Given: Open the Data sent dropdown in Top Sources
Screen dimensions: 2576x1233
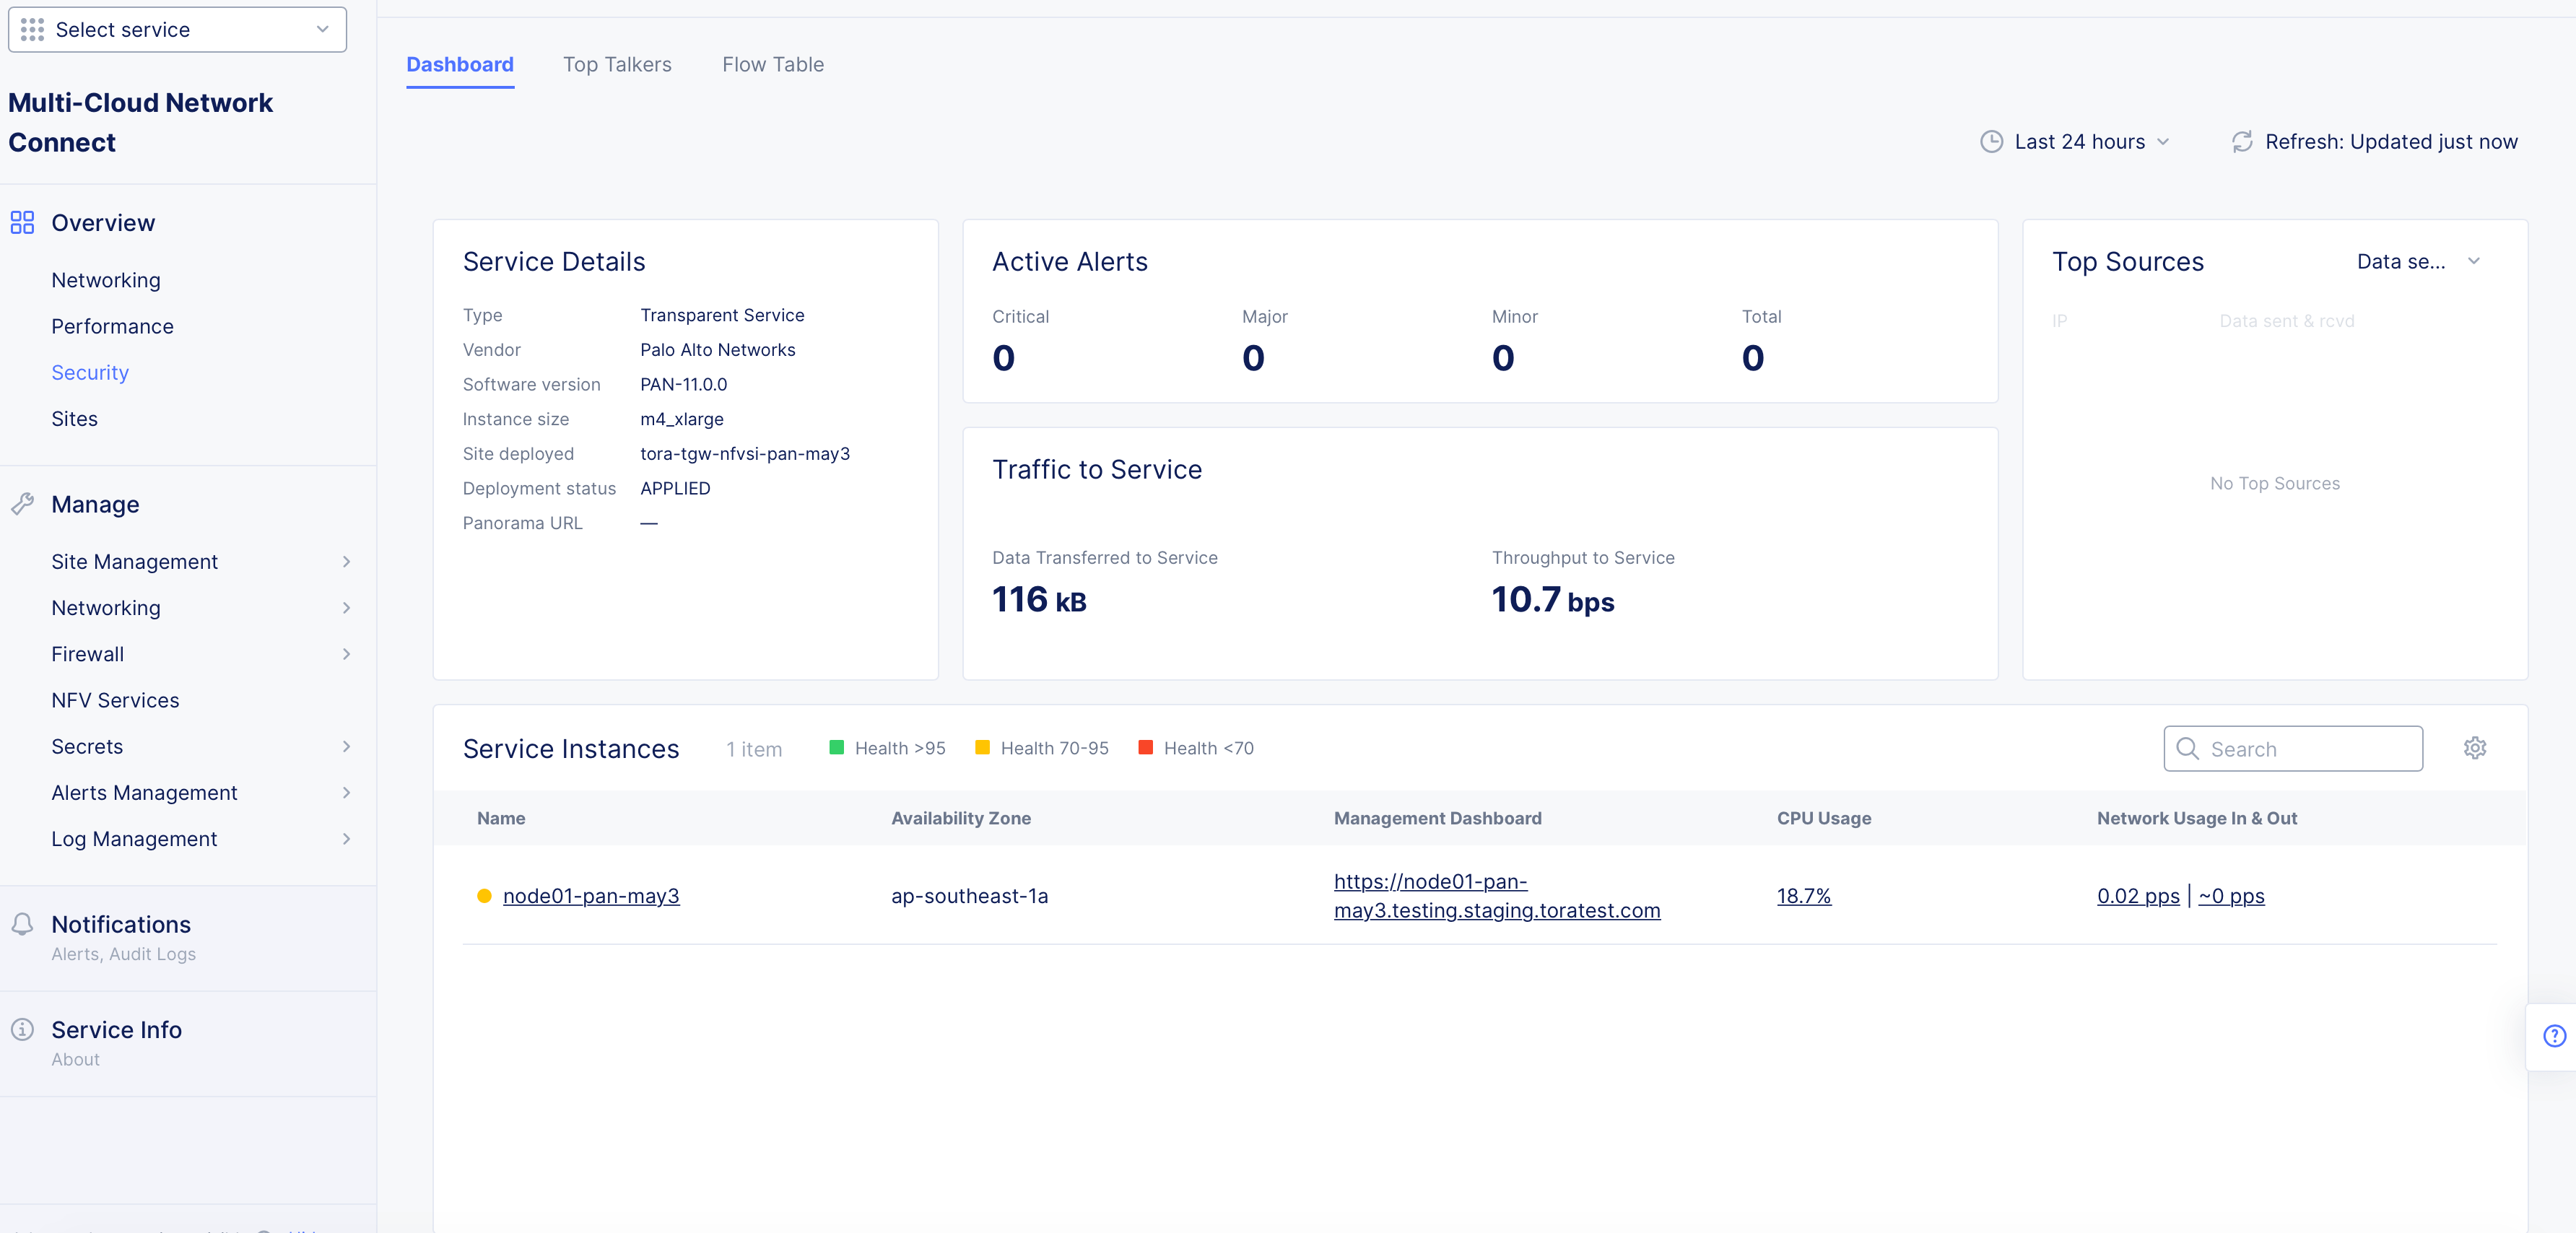Looking at the screenshot, I should click(2419, 261).
